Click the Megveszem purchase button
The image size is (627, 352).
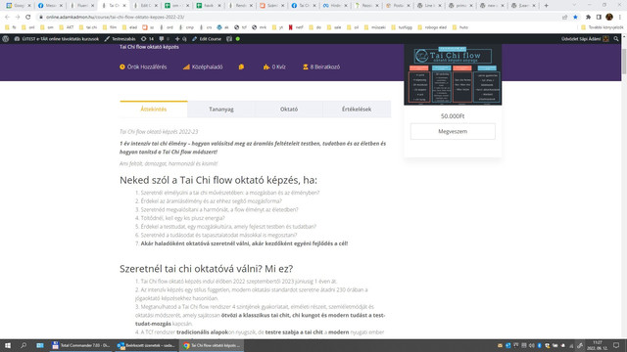[453, 131]
